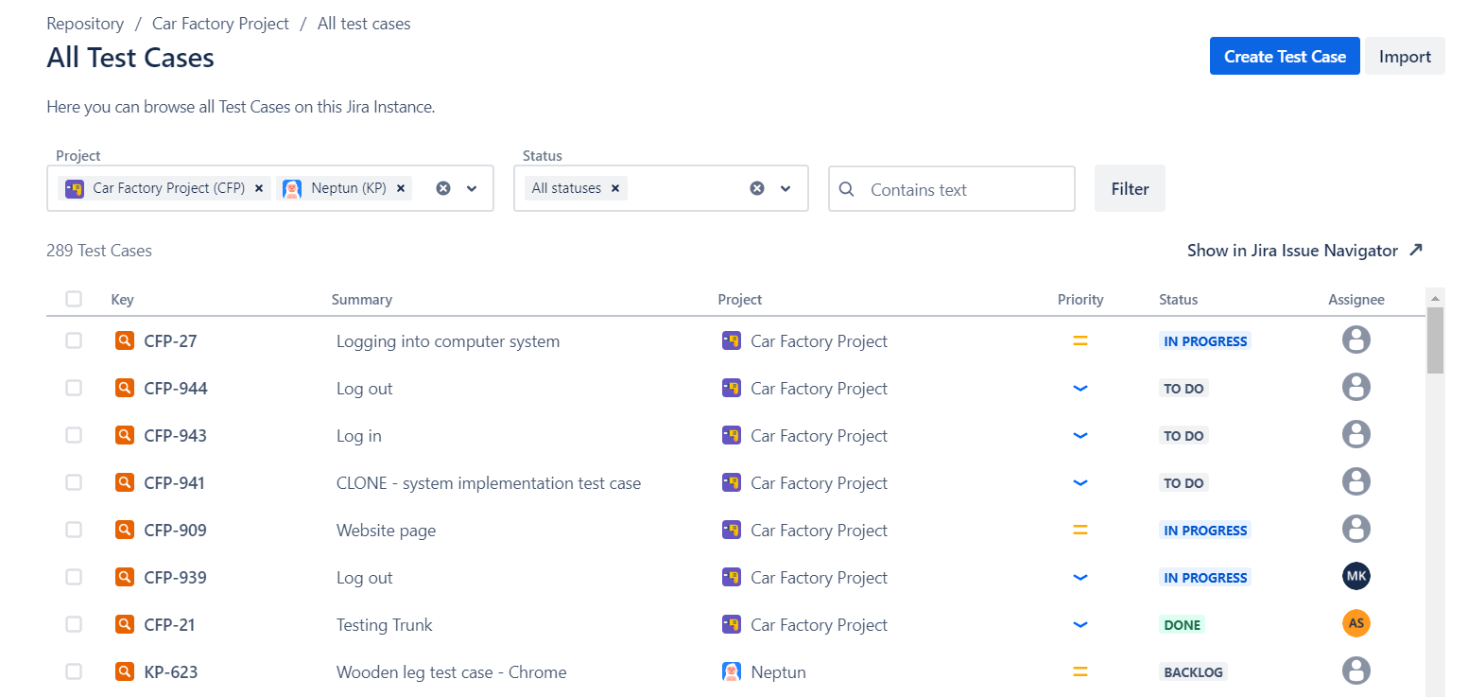Expand the Status filter dropdown
This screenshot has height=697, width=1468.
click(786, 188)
